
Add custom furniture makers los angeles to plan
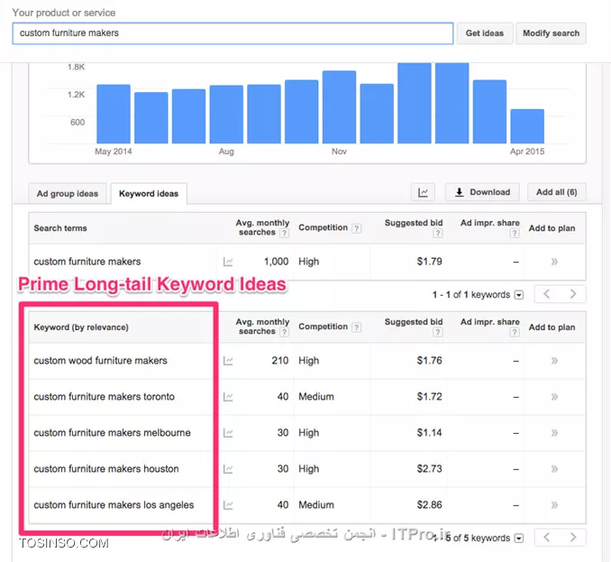(x=554, y=505)
